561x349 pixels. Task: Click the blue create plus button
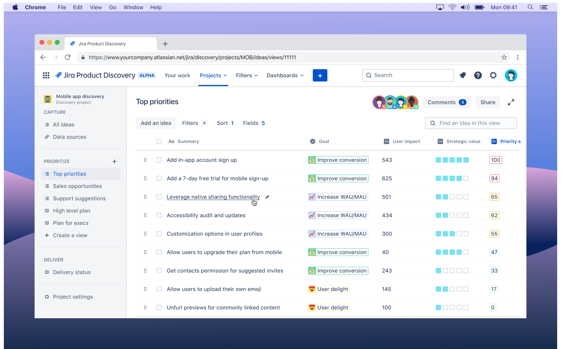click(x=320, y=75)
